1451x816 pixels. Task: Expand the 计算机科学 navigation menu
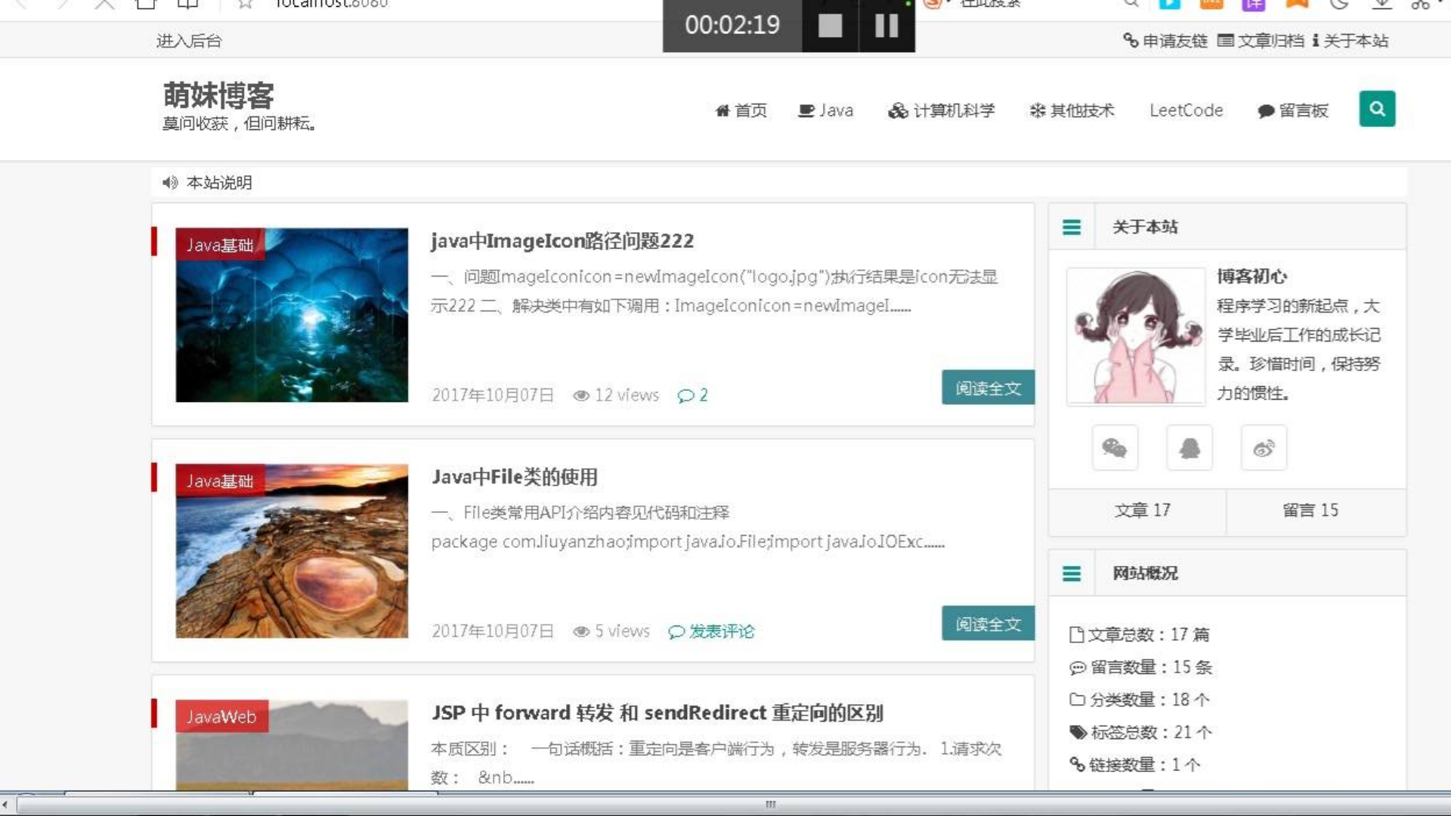pyautogui.click(x=942, y=110)
